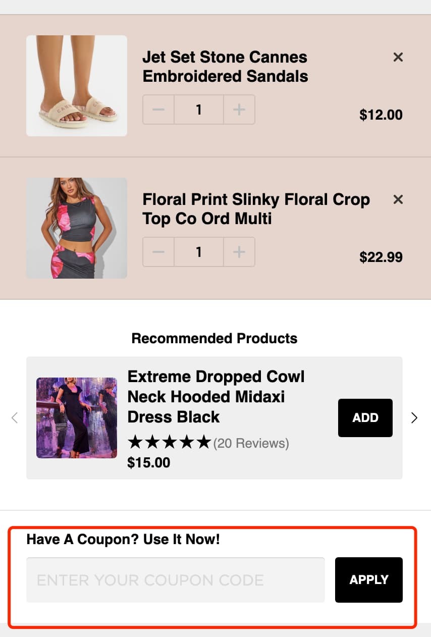Image resolution: width=431 pixels, height=637 pixels.
Task: Apply the entered coupon code
Action: coord(368,579)
